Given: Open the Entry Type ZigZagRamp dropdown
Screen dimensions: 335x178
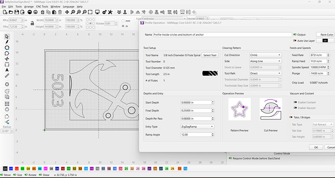Looking at the screenshot, I should (x=197, y=127).
